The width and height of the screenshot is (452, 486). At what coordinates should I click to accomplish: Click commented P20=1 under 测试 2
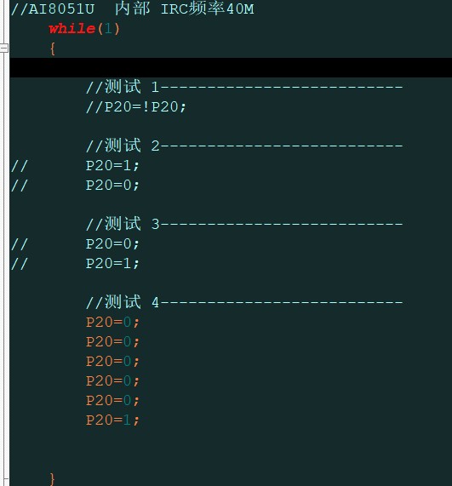click(112, 165)
